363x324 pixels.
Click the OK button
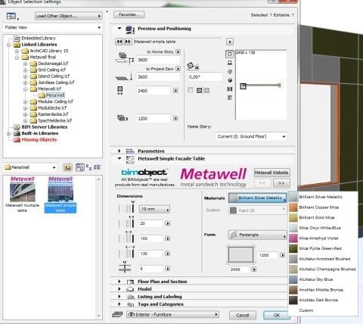coord(276,315)
